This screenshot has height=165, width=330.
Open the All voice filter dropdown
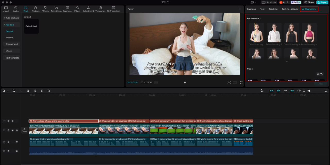(320, 74)
